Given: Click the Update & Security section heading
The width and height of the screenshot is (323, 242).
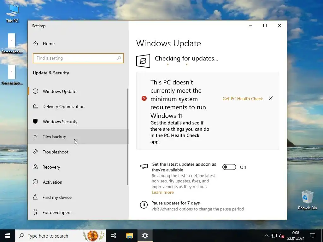Looking at the screenshot, I should [x=51, y=73].
